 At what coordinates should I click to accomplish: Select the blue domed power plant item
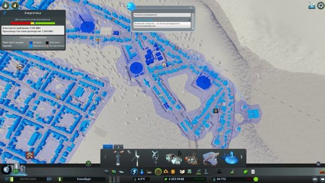(x=231, y=159)
